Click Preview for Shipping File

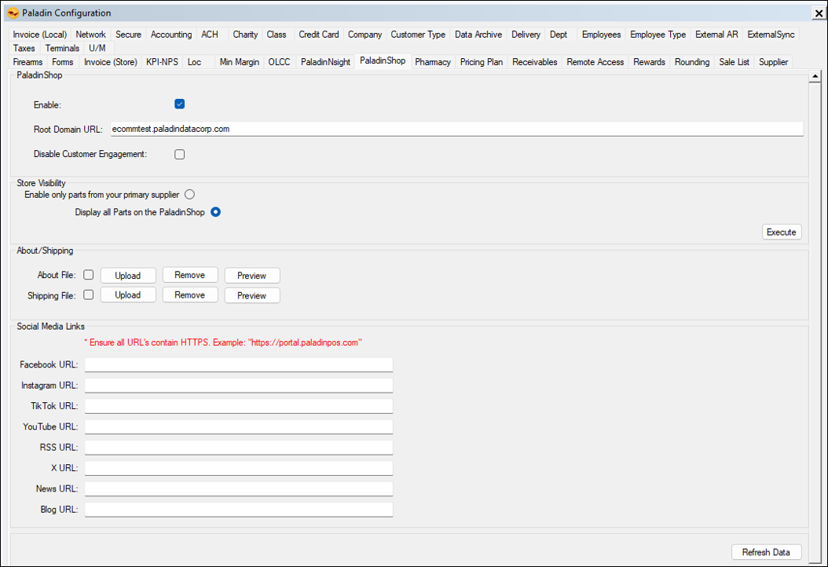click(252, 295)
